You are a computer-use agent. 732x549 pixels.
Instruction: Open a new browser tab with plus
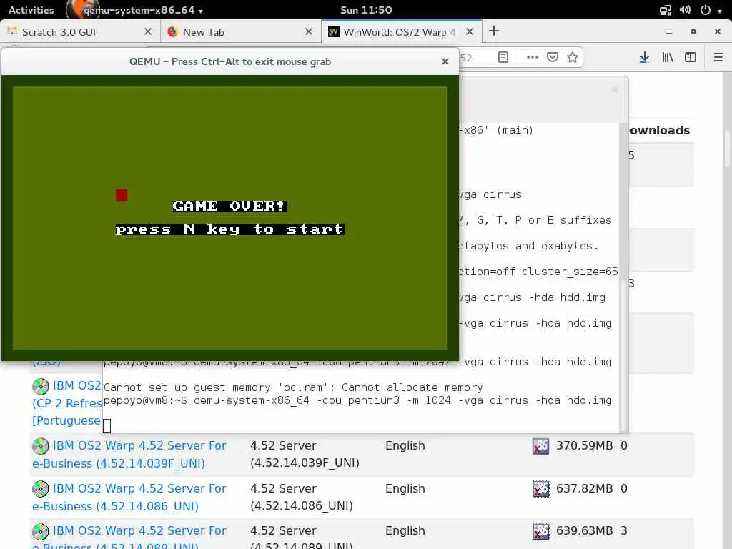493,31
